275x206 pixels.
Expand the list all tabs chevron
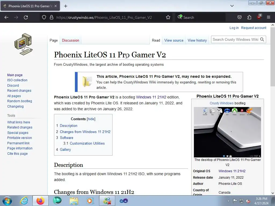pyautogui.click(x=232, y=6)
